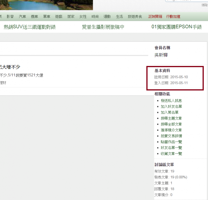
Task: Click the 文章主題: 1 statistic
Action: tap(163, 183)
